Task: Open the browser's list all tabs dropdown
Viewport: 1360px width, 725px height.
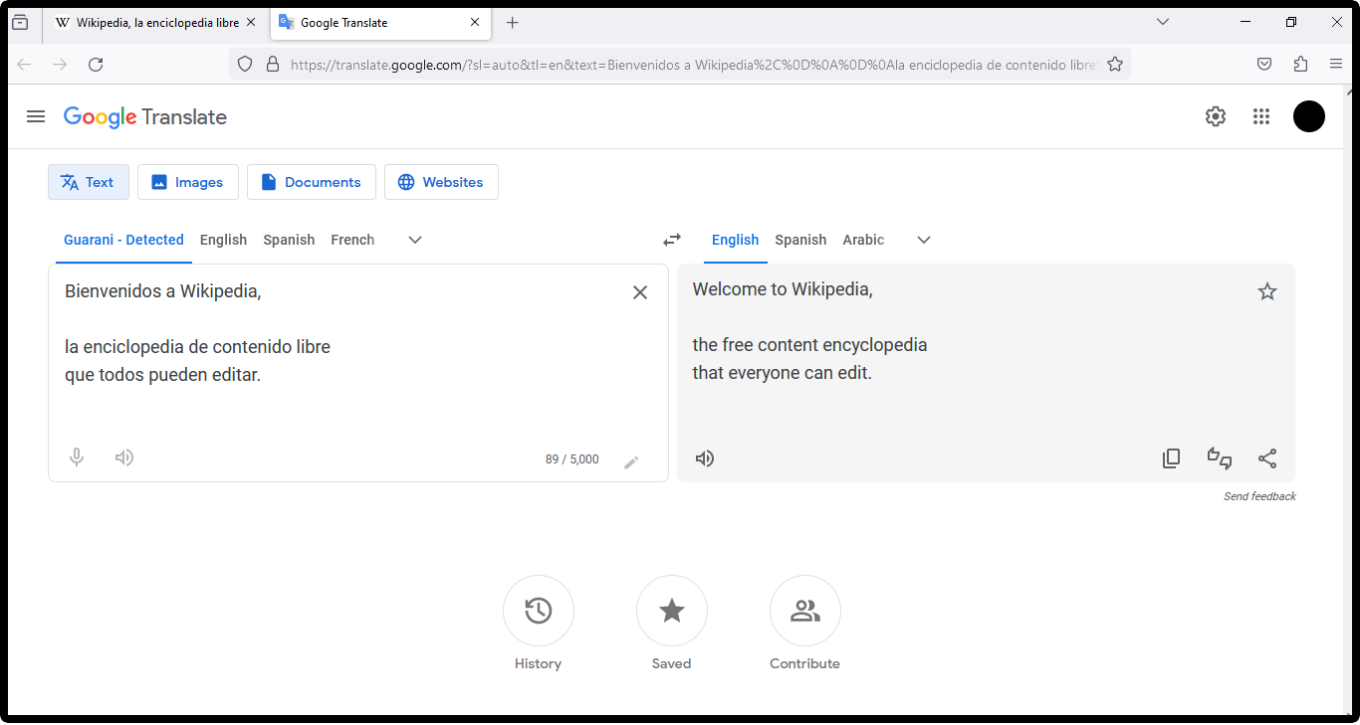Action: pos(1163,22)
